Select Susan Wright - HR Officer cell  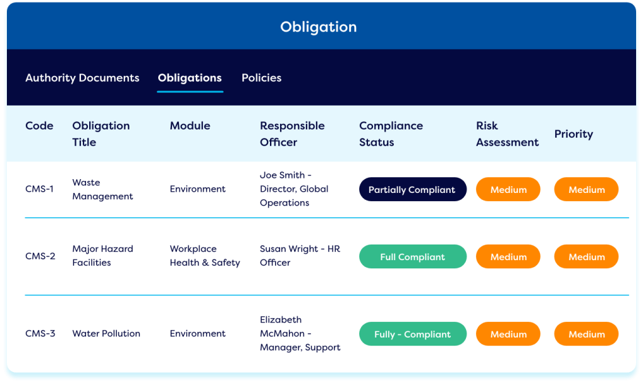point(300,256)
